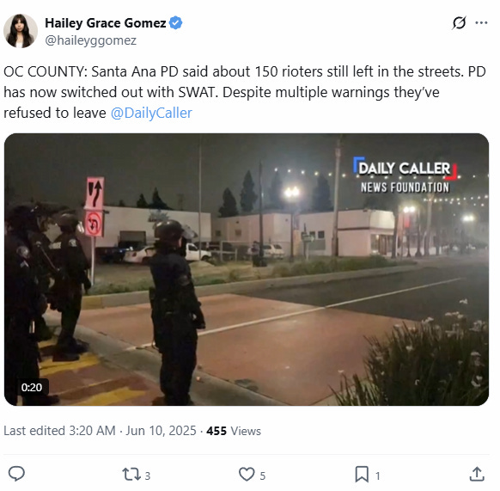Visit the @haileyggomez handle
Screen dimensions: 500x491
90,40
